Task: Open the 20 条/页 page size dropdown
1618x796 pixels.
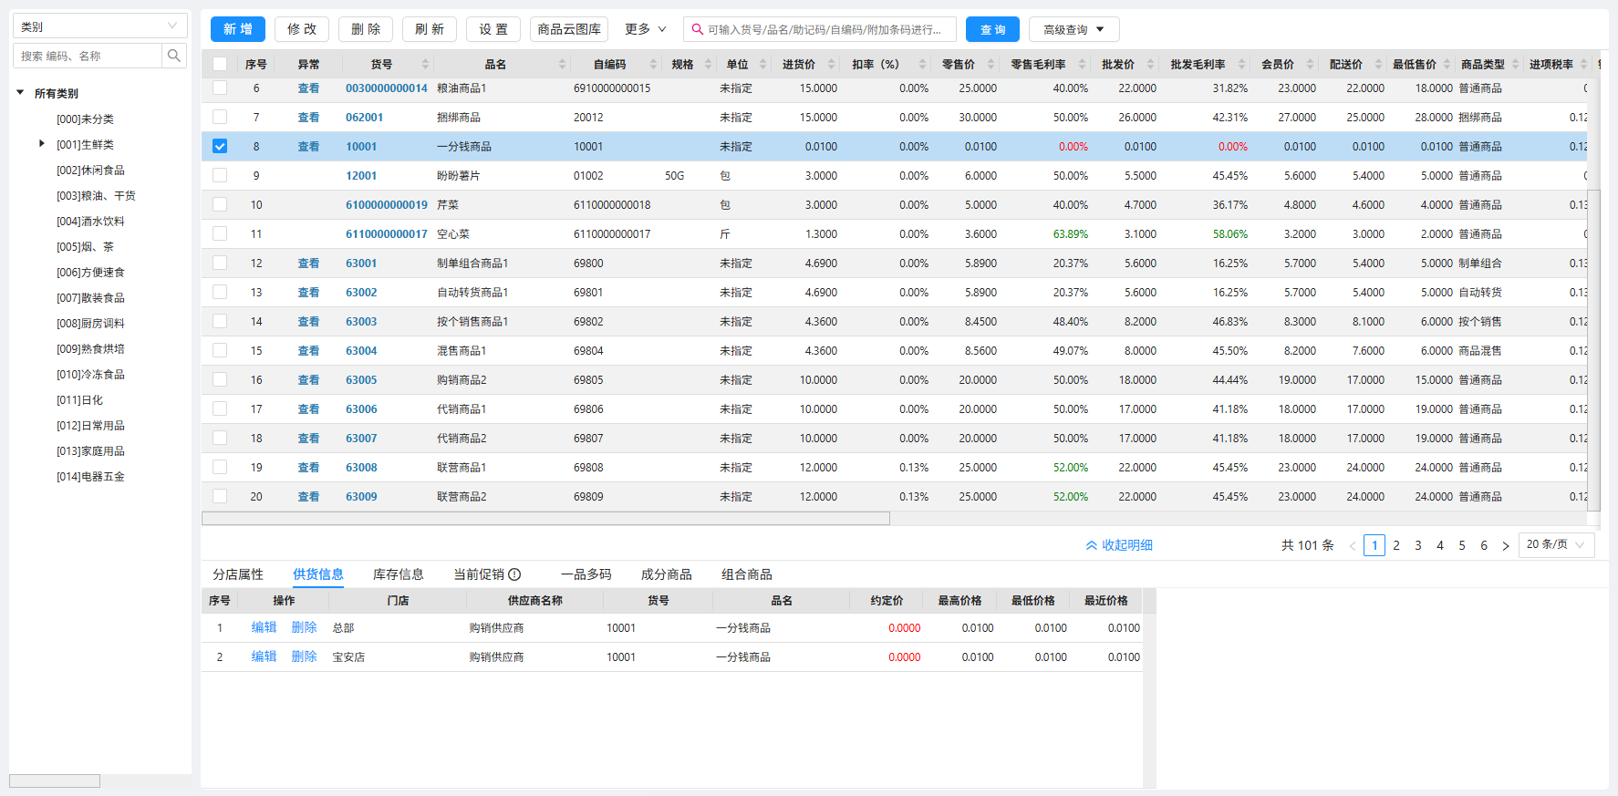Action: click(1557, 544)
